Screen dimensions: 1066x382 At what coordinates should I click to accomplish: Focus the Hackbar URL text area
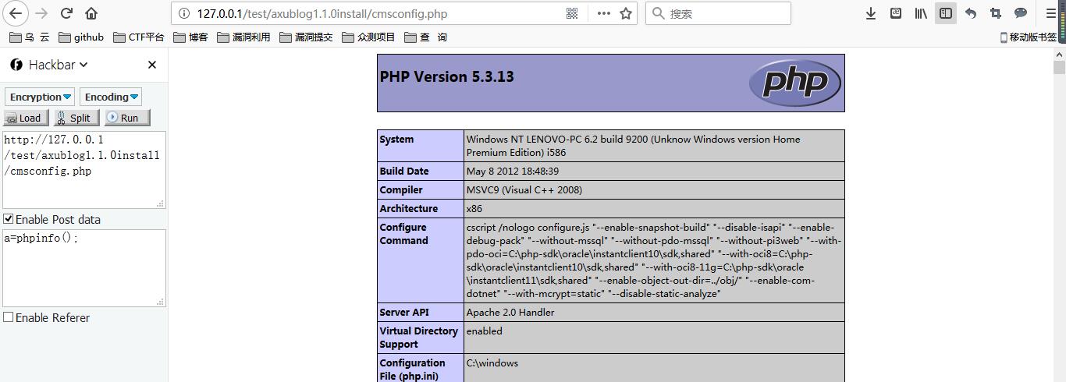[84, 170]
